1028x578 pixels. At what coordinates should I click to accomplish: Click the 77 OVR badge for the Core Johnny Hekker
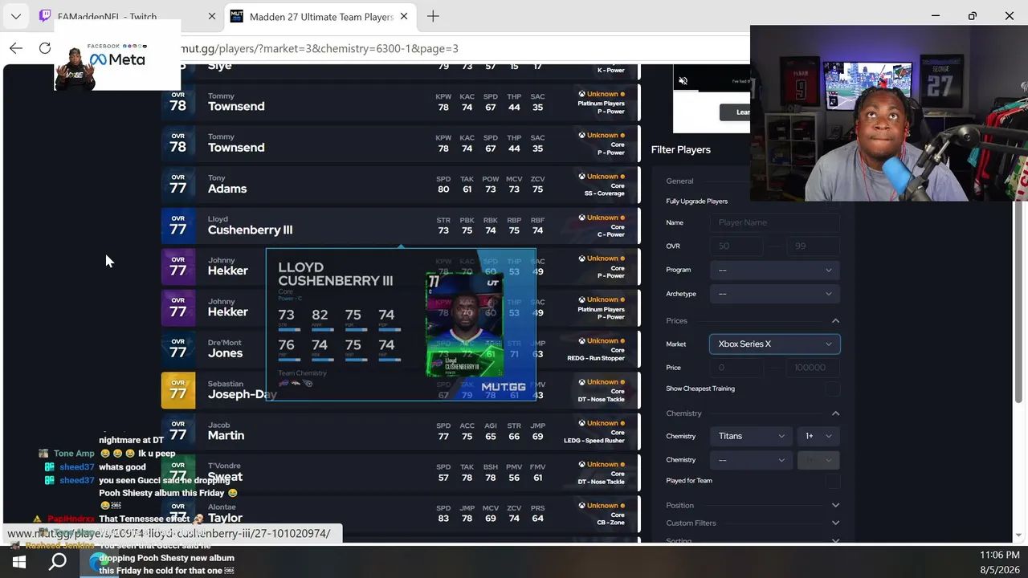pyautogui.click(x=178, y=266)
